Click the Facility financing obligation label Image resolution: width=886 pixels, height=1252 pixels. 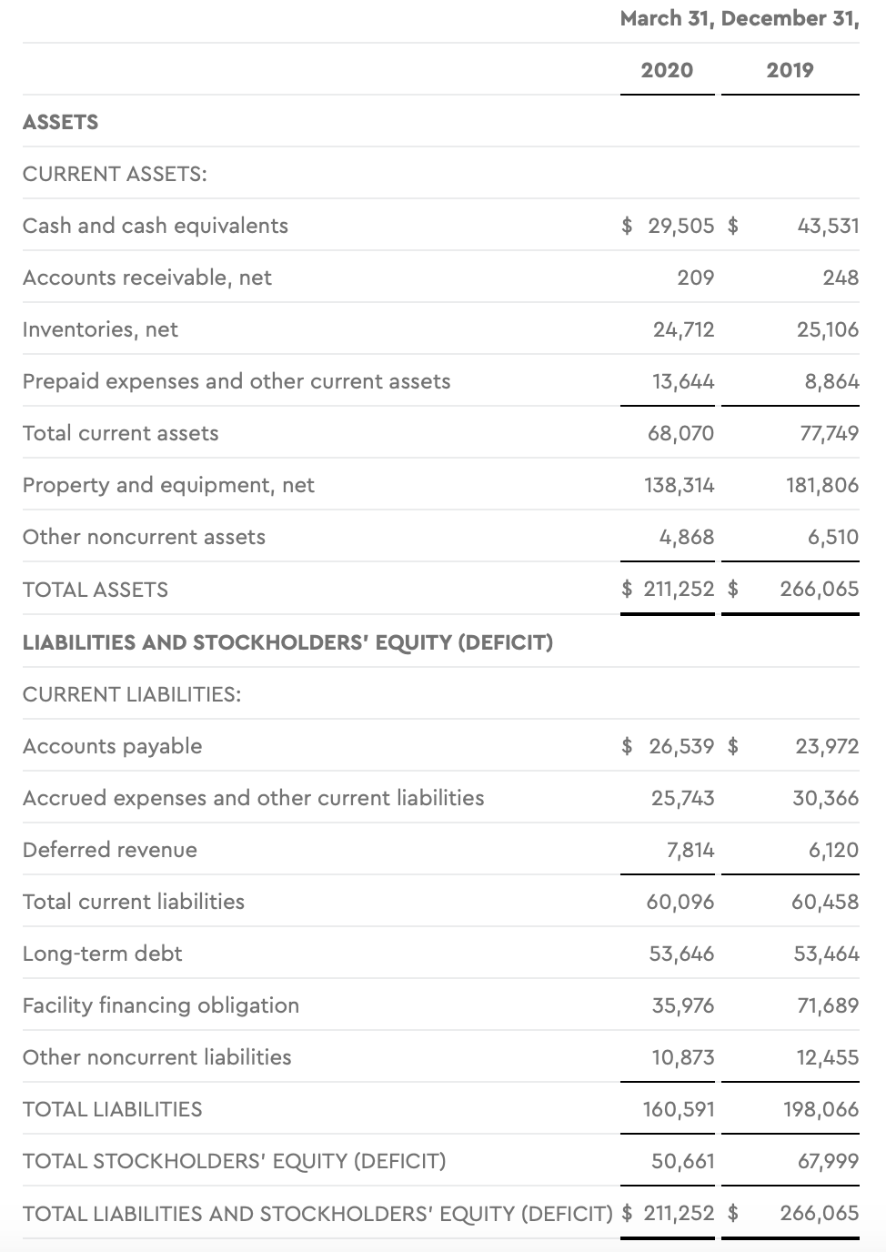point(161,1005)
